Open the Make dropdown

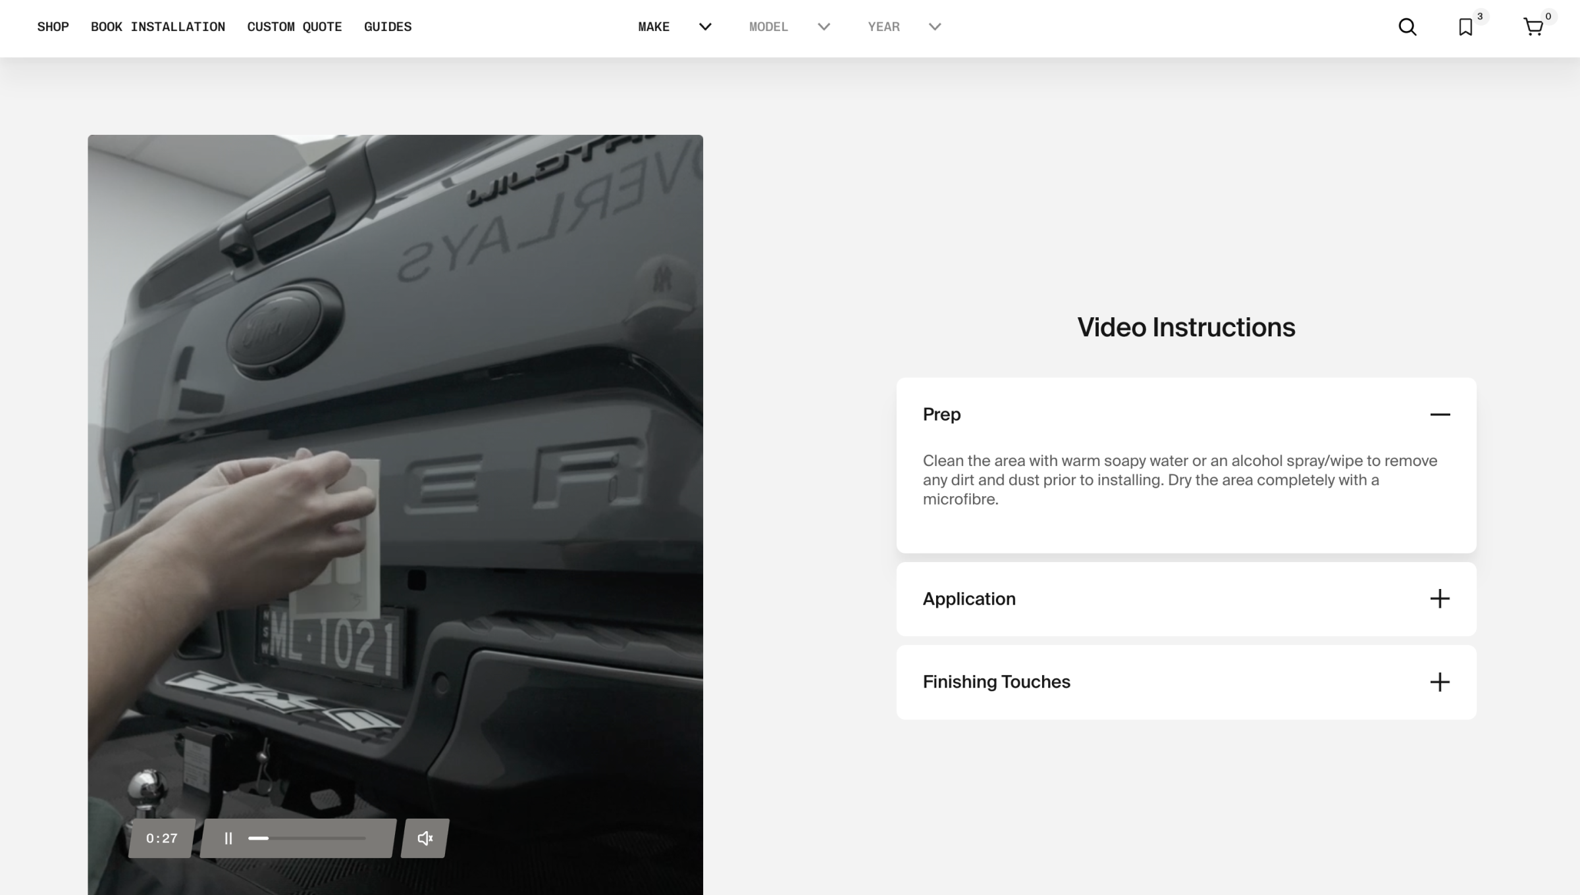click(x=675, y=27)
